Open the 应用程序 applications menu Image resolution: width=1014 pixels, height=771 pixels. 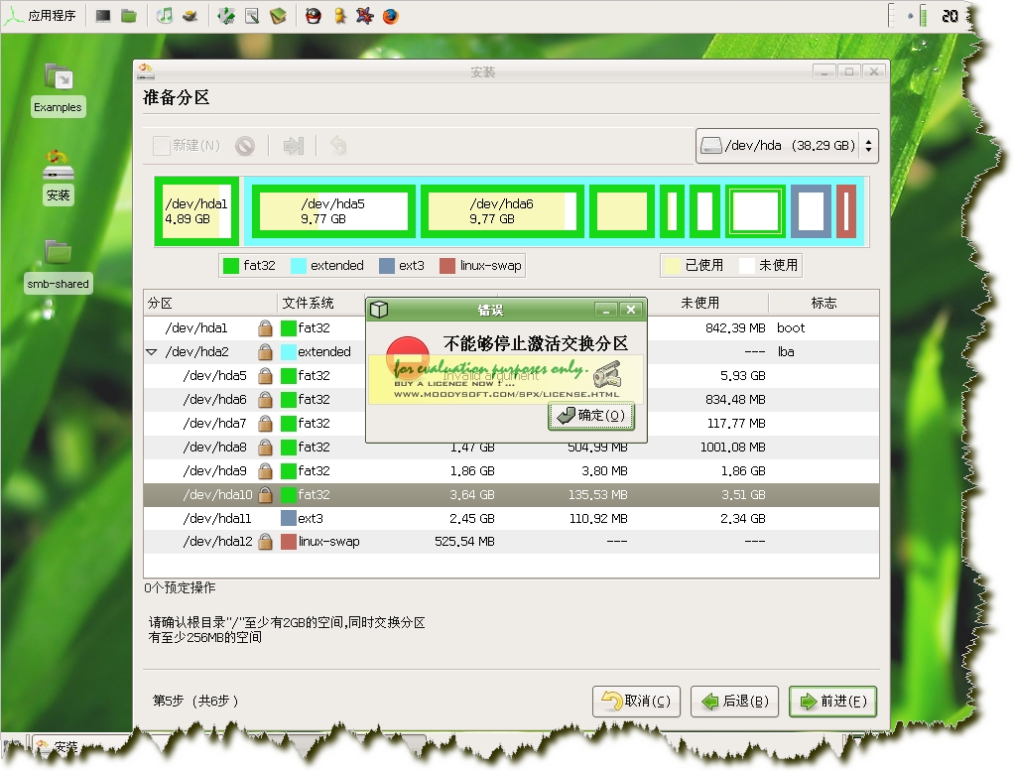pos(40,16)
